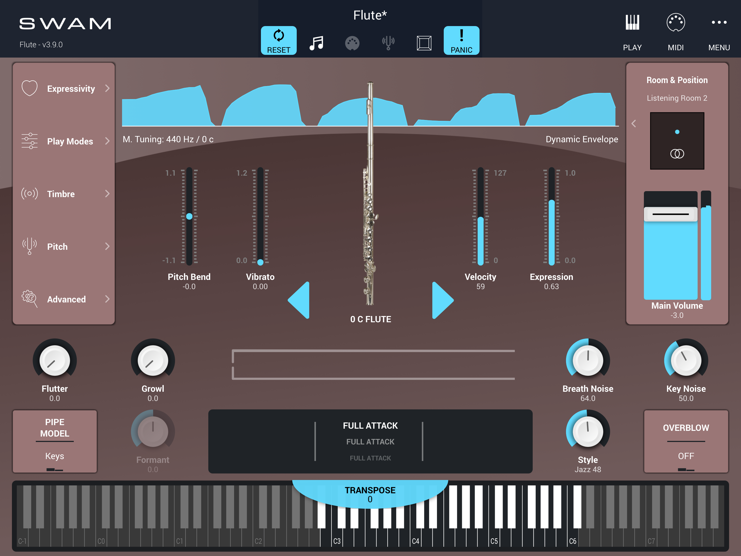Click the Dynamic Envelope label
The image size is (741, 556).
coord(582,139)
